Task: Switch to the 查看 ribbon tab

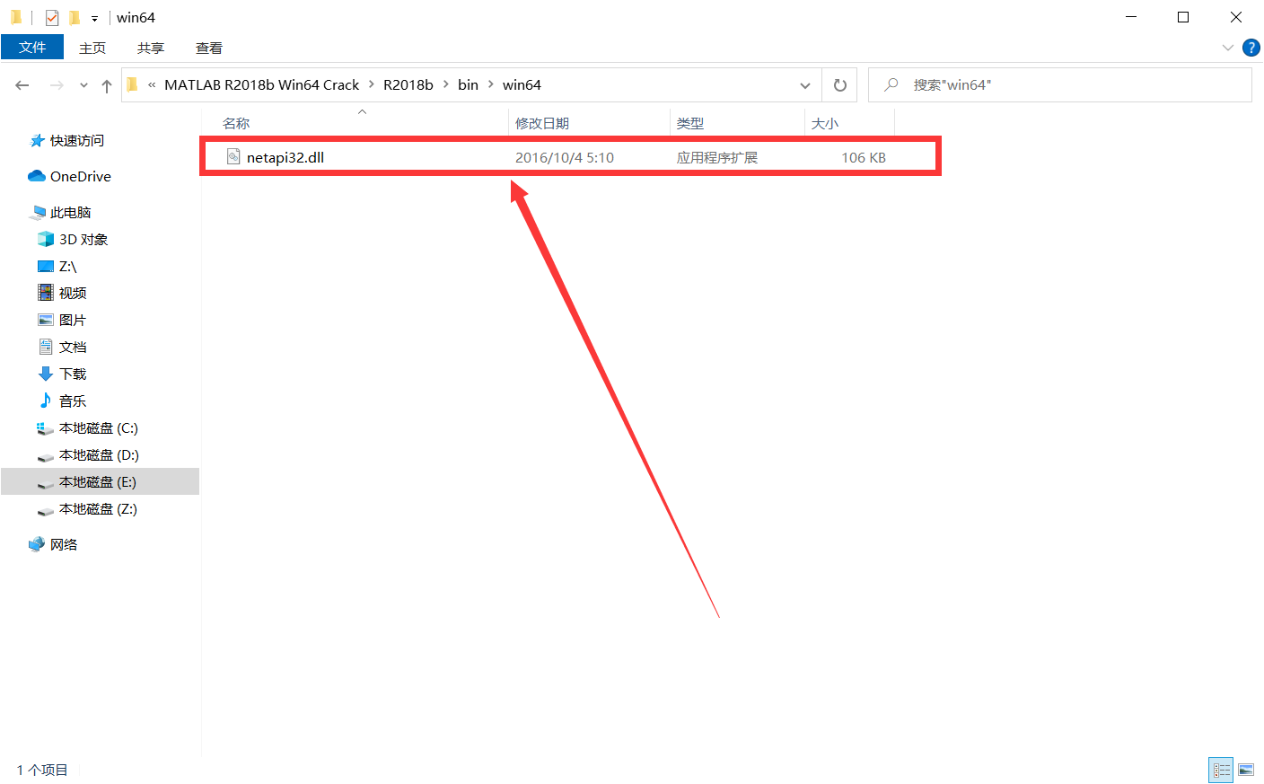Action: [209, 48]
